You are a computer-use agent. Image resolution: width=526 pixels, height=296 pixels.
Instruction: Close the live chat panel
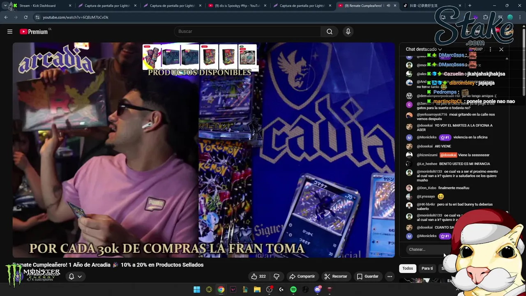coord(501,49)
